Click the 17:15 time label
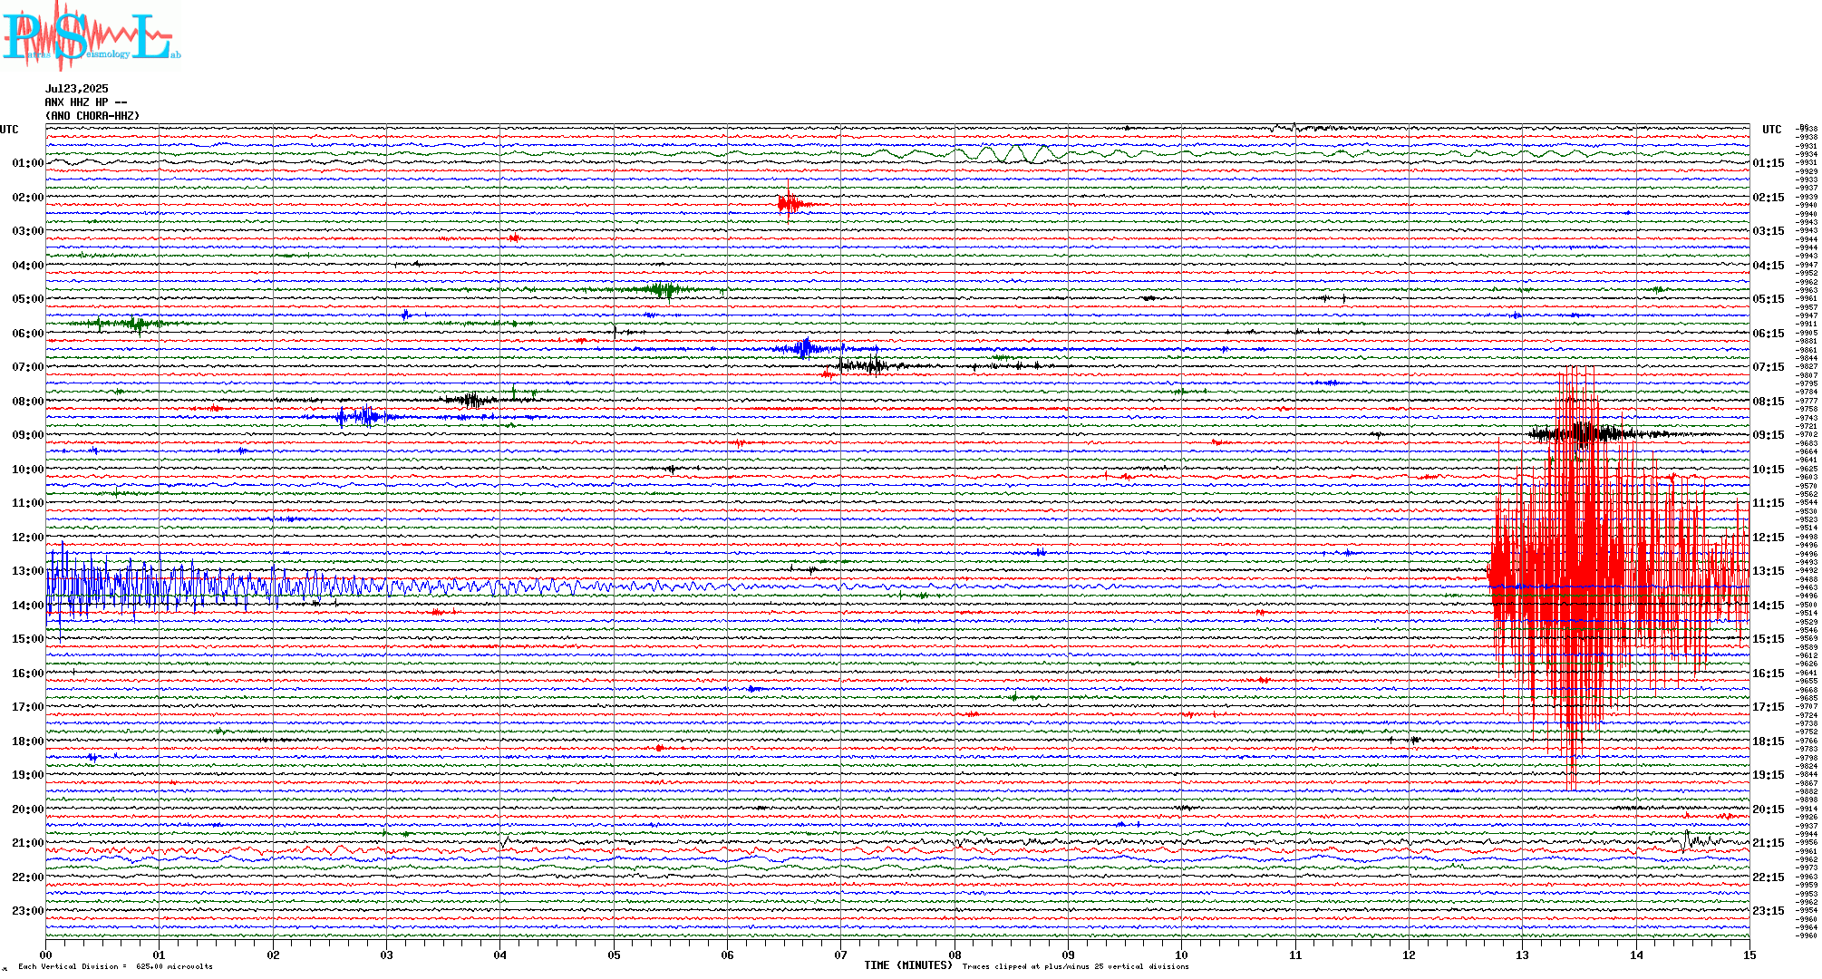 coord(1769,707)
